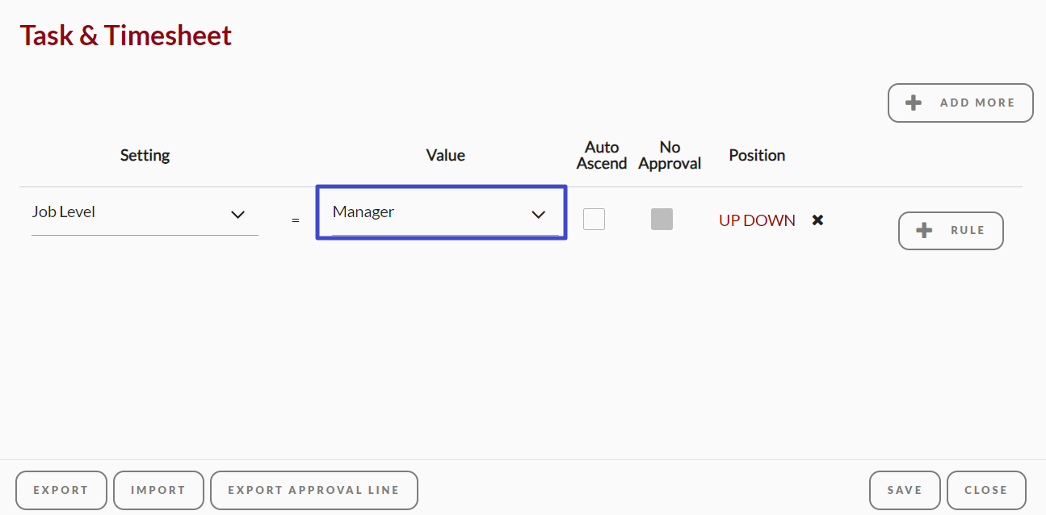This screenshot has width=1046, height=515.
Task: Toggle the gray No Approval checkbox
Action: (662, 219)
